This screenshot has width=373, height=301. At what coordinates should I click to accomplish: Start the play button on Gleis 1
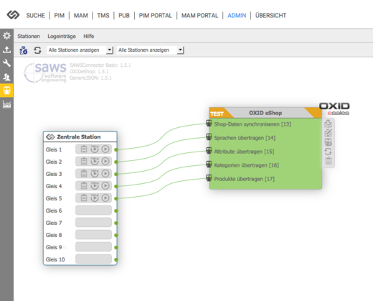[x=105, y=149]
